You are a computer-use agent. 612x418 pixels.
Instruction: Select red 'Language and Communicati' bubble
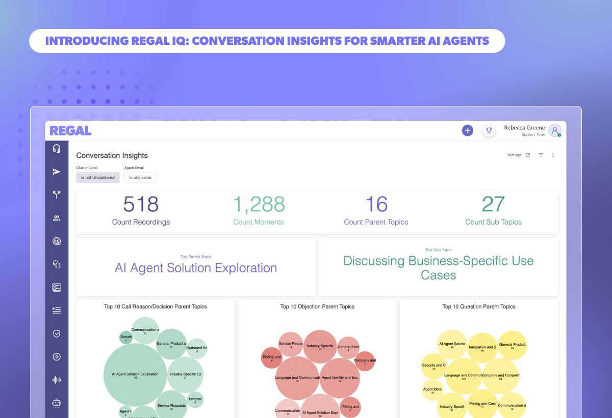pyautogui.click(x=297, y=378)
